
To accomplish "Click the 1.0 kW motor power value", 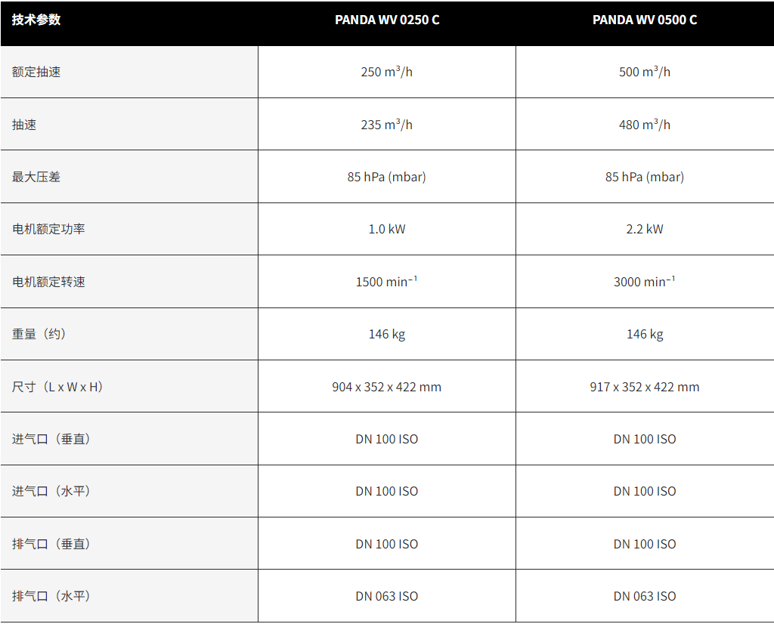I will pyautogui.click(x=387, y=229).
